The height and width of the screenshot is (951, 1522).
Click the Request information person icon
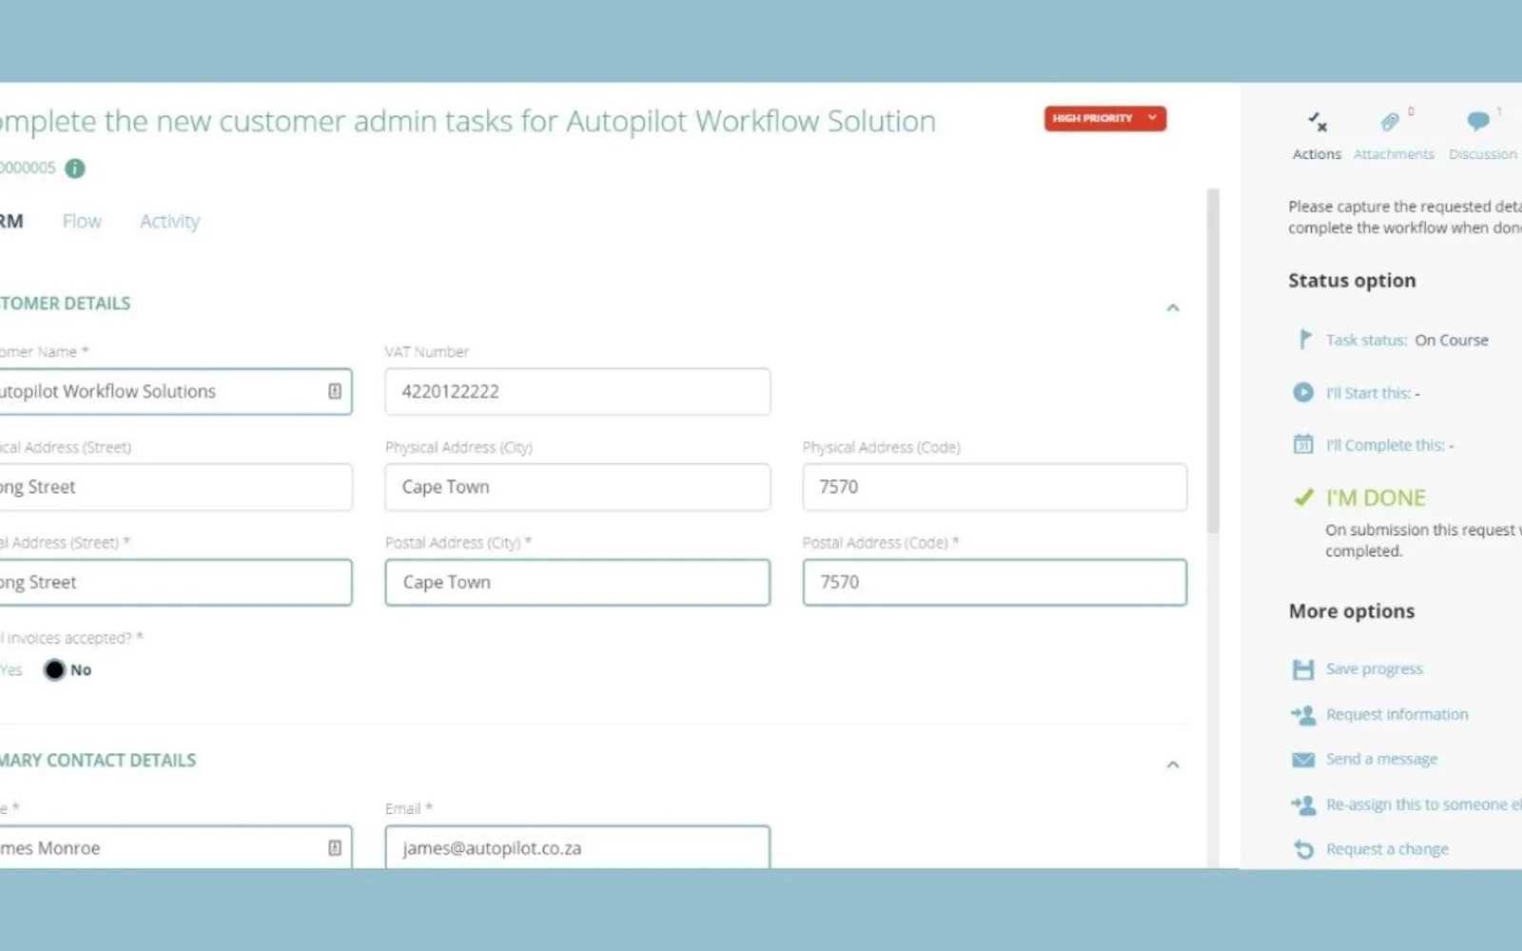click(1303, 714)
